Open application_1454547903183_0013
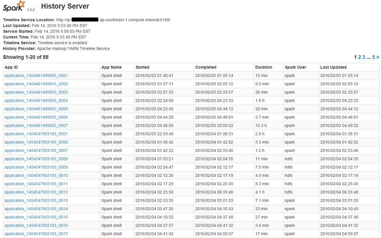381x238 pixels. (x=36, y=200)
